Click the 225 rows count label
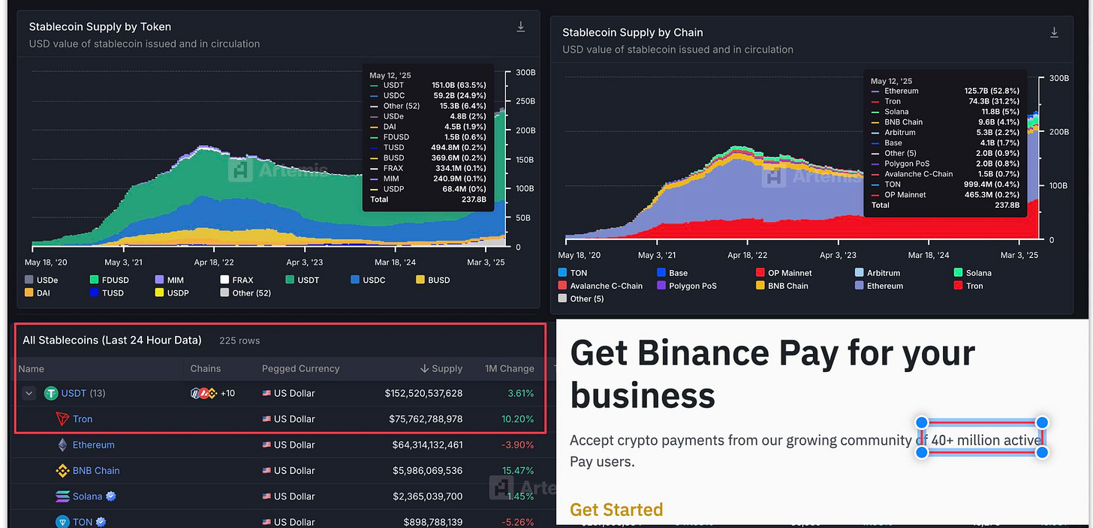 [239, 340]
